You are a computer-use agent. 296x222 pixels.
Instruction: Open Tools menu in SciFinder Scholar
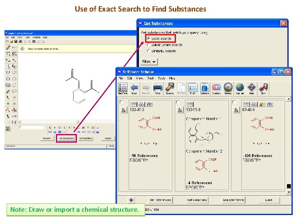162,78
